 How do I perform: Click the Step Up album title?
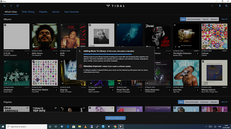[64, 90]
